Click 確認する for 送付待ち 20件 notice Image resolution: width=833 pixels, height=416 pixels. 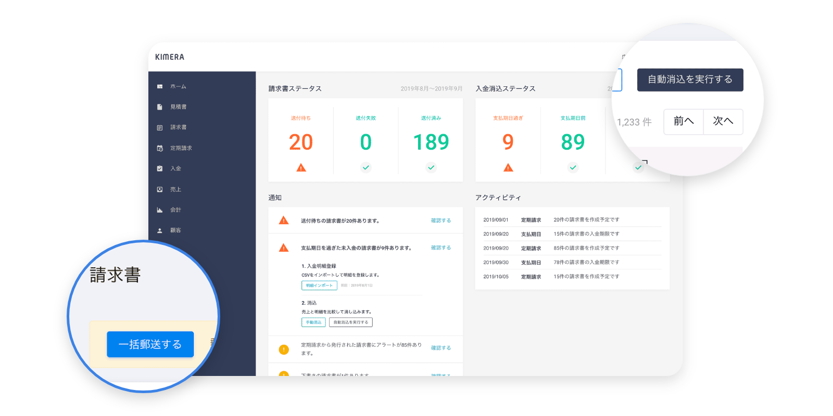(x=441, y=220)
